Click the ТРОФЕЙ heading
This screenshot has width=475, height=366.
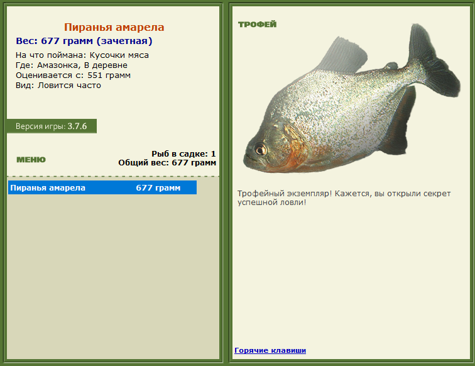(x=257, y=25)
